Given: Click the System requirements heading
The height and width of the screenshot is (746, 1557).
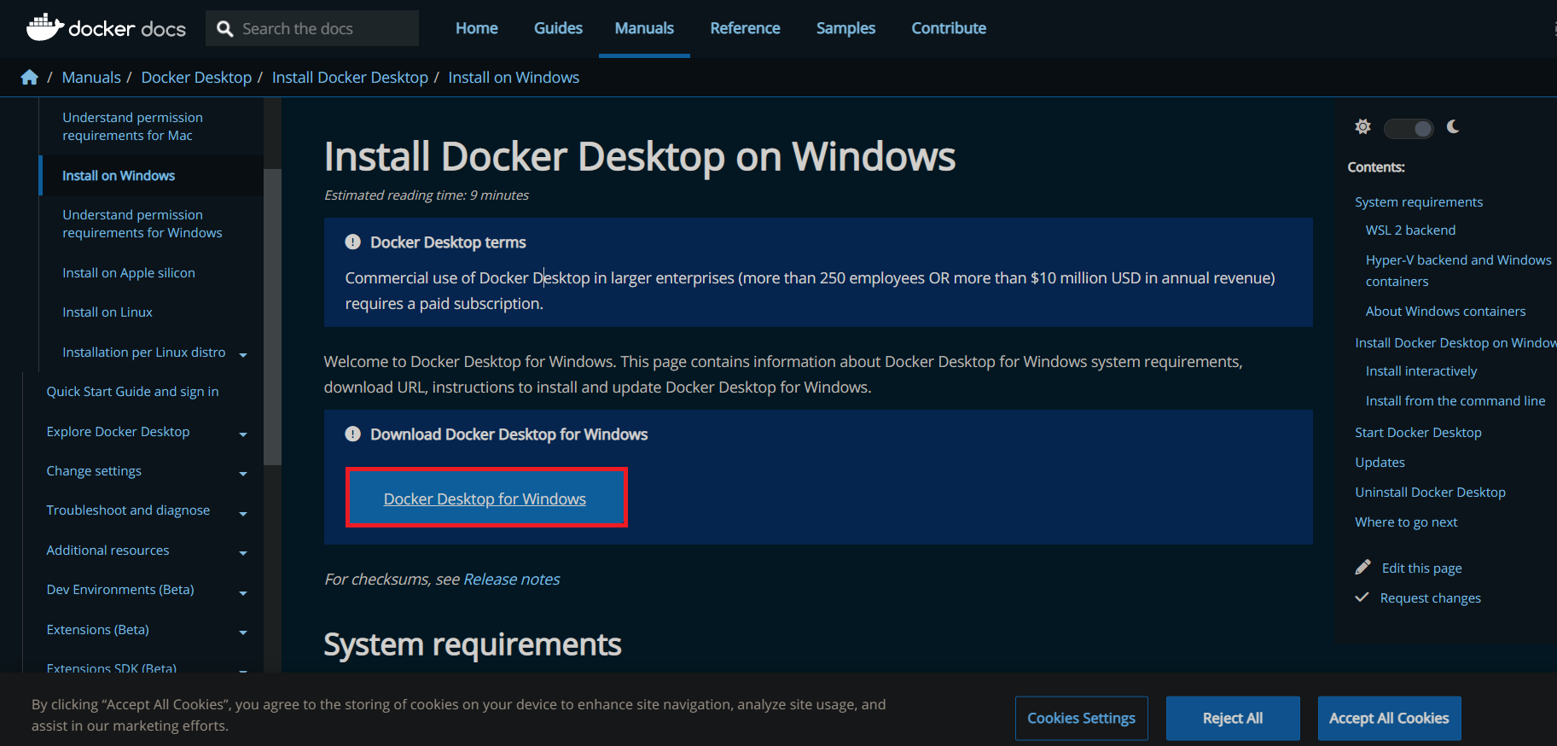Looking at the screenshot, I should [472, 644].
